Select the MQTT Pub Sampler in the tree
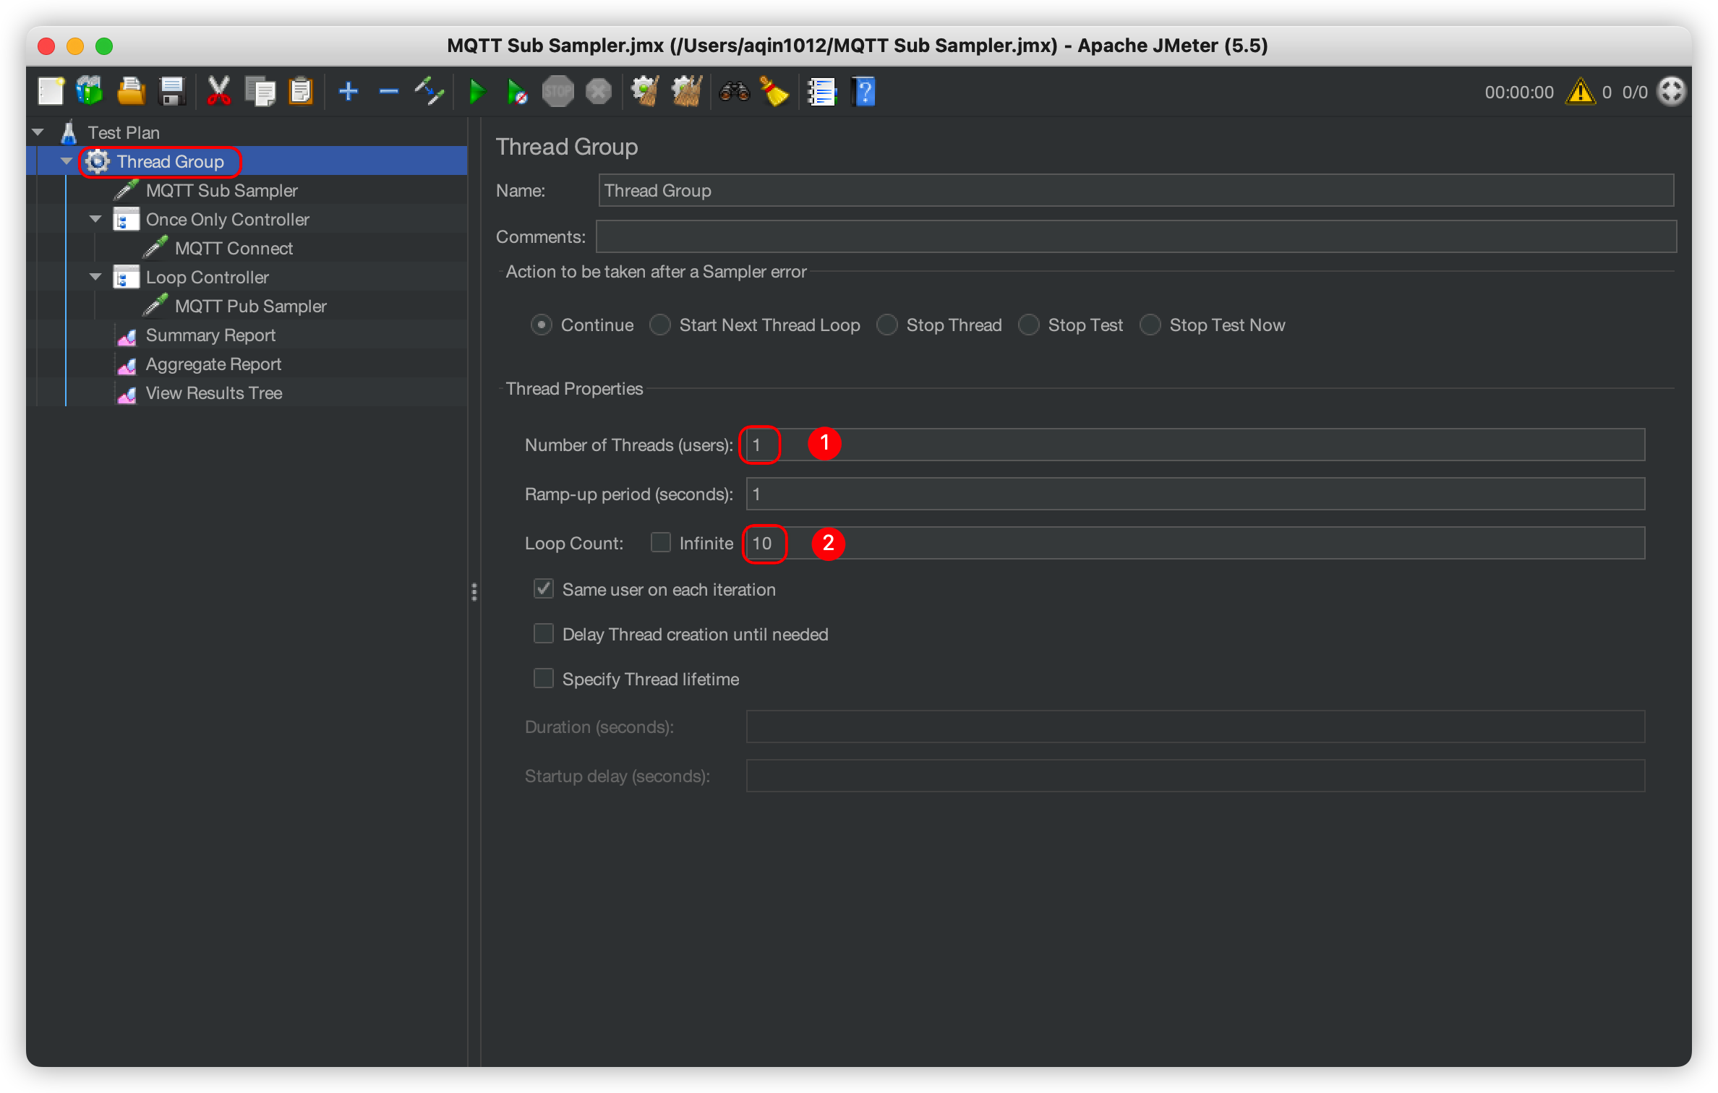Image resolution: width=1718 pixels, height=1093 pixels. (x=250, y=306)
